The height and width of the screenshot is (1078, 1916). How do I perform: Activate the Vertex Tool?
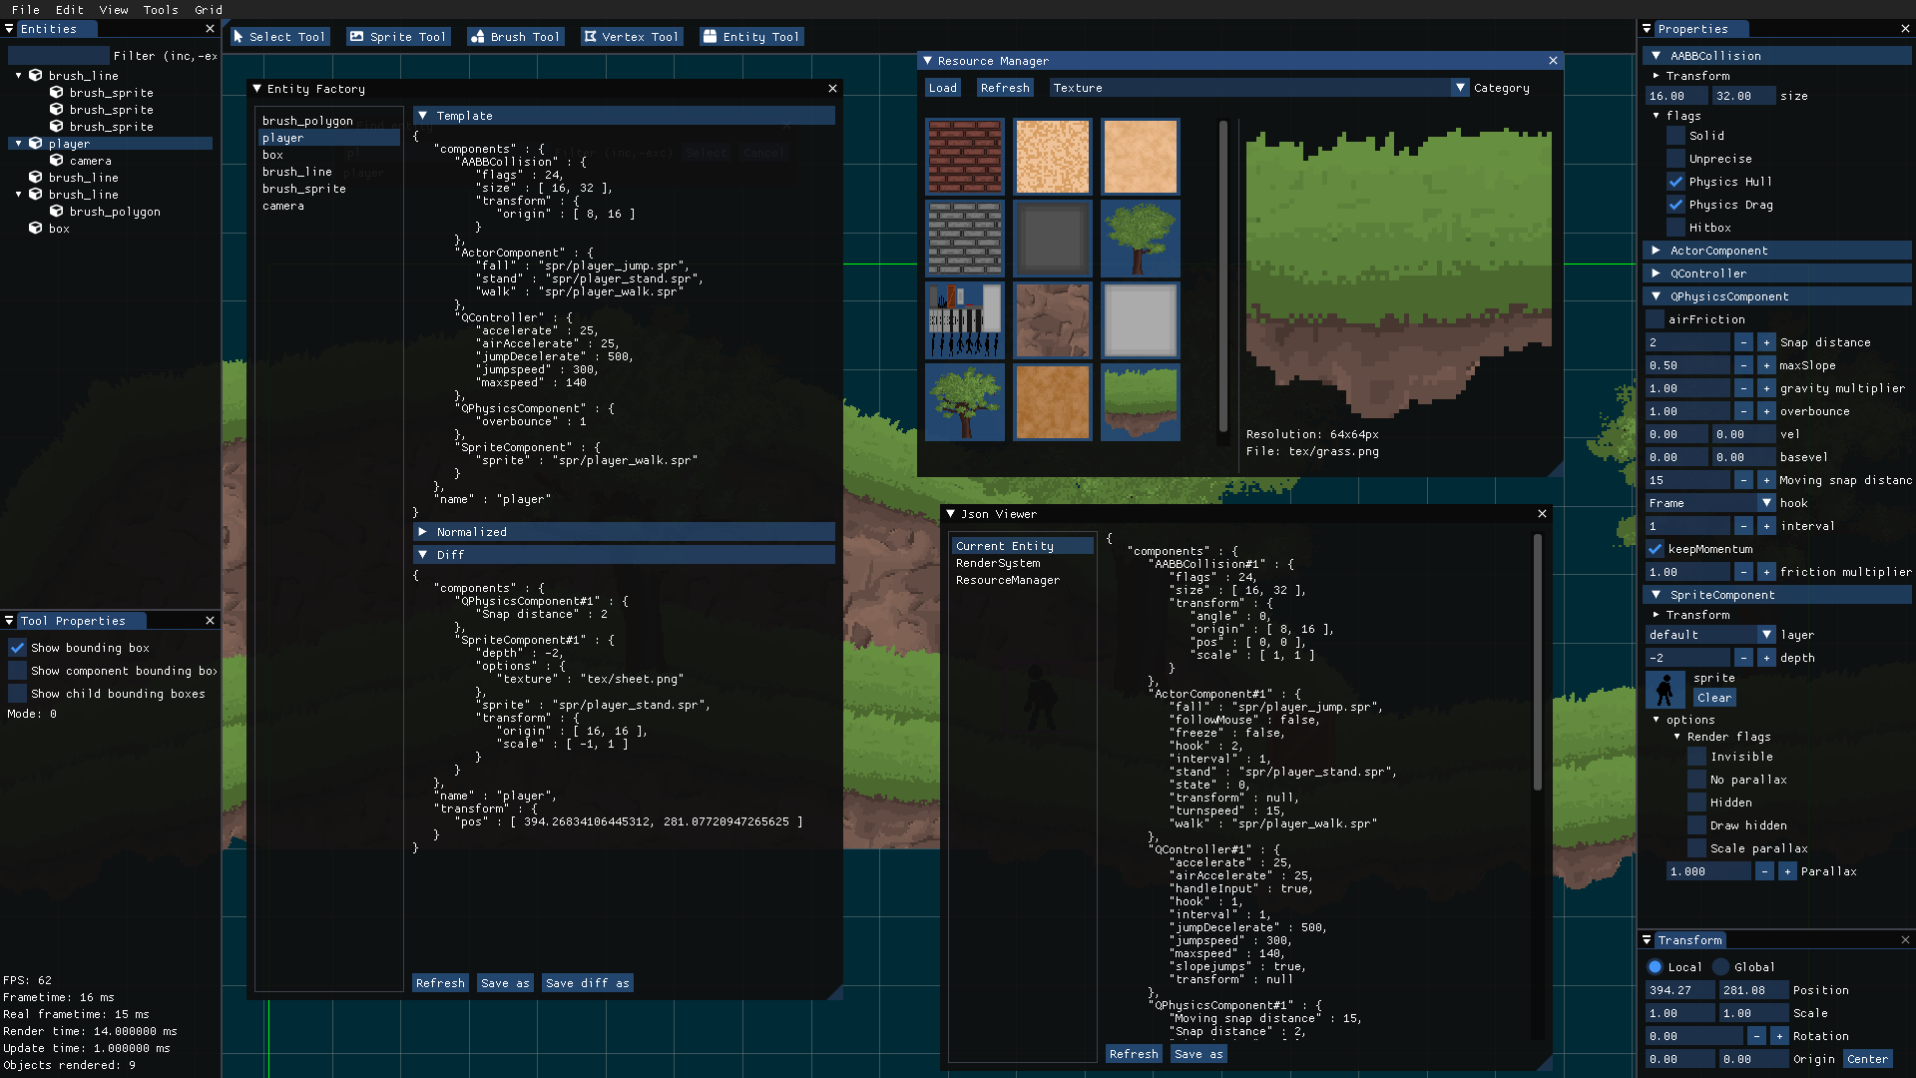[x=631, y=37]
